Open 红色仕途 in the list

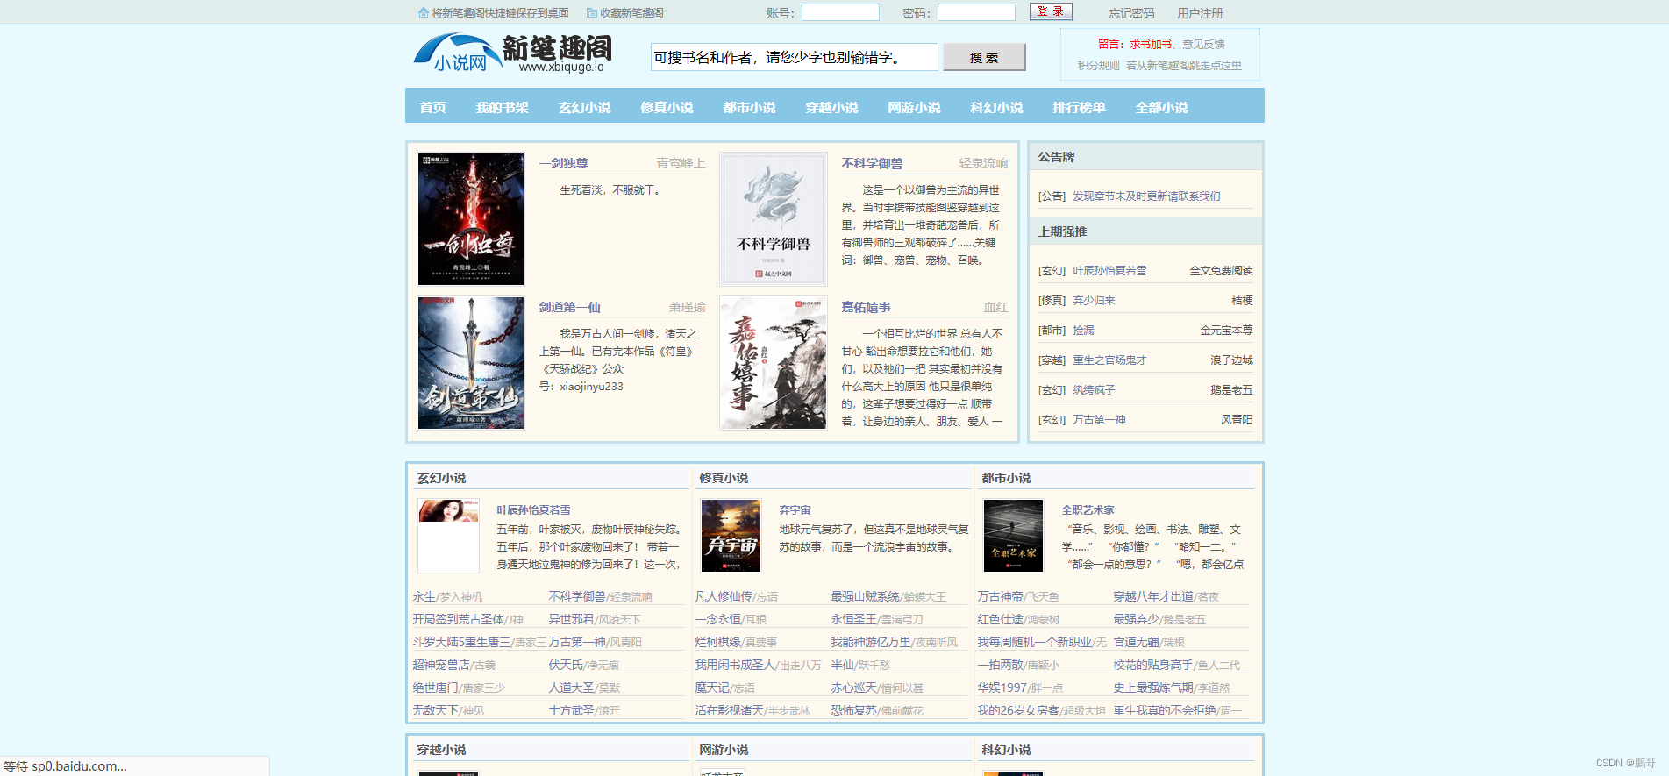pyautogui.click(x=1000, y=620)
